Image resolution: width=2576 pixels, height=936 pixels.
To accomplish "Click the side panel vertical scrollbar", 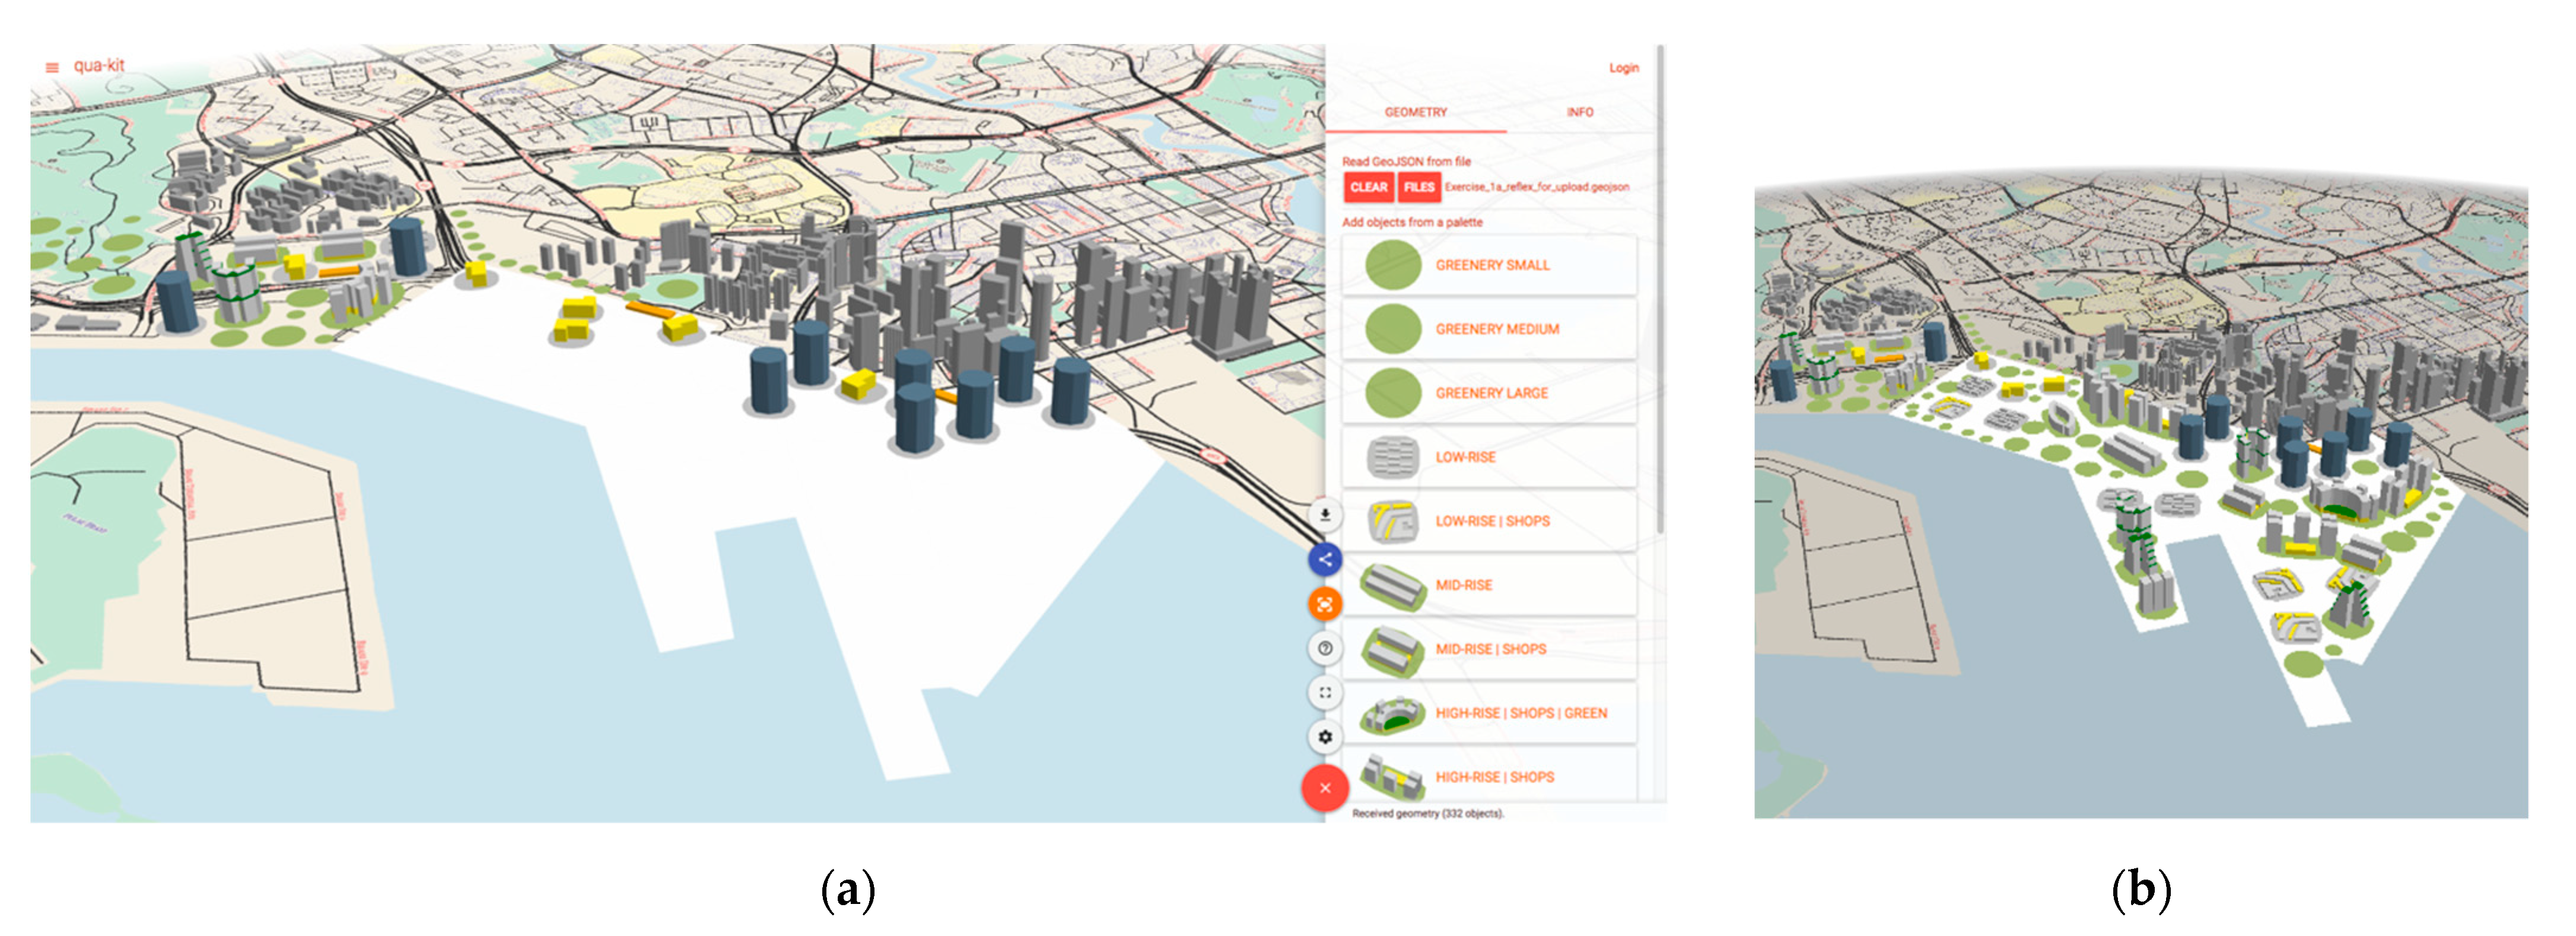I will click(1660, 290).
